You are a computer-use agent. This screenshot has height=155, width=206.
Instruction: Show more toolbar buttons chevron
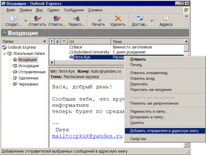coord(186,16)
